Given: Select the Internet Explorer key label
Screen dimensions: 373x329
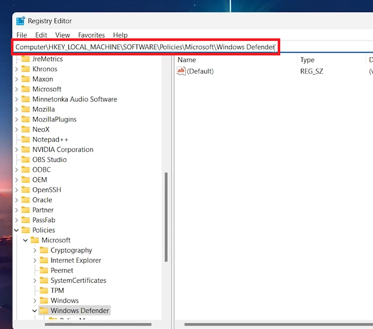Looking at the screenshot, I should [76, 260].
